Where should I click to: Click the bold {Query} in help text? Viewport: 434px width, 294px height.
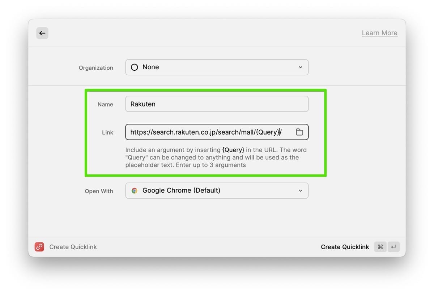(x=233, y=150)
